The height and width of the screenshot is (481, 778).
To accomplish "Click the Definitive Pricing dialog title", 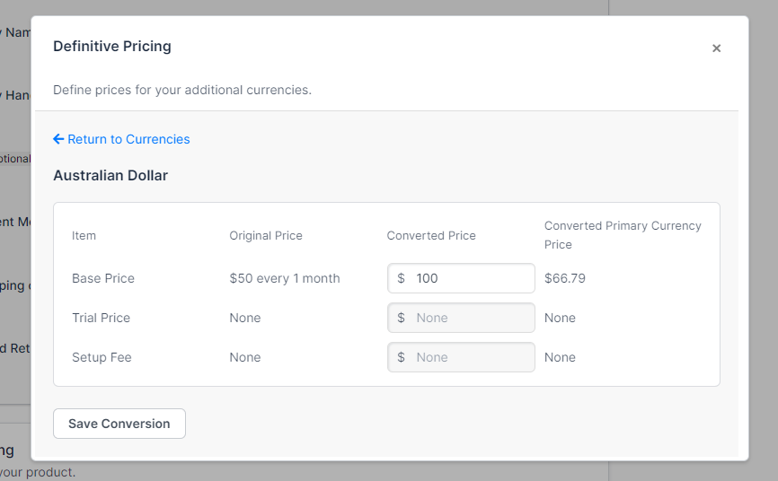I will coord(112,46).
